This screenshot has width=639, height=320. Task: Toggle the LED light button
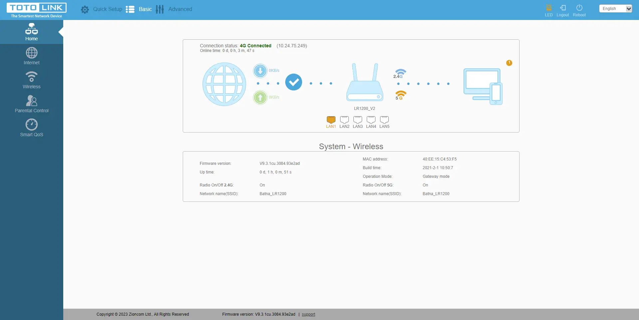pos(548,10)
